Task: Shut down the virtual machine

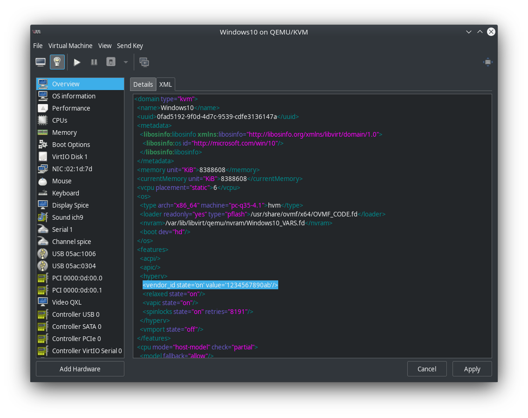Action: (111, 62)
